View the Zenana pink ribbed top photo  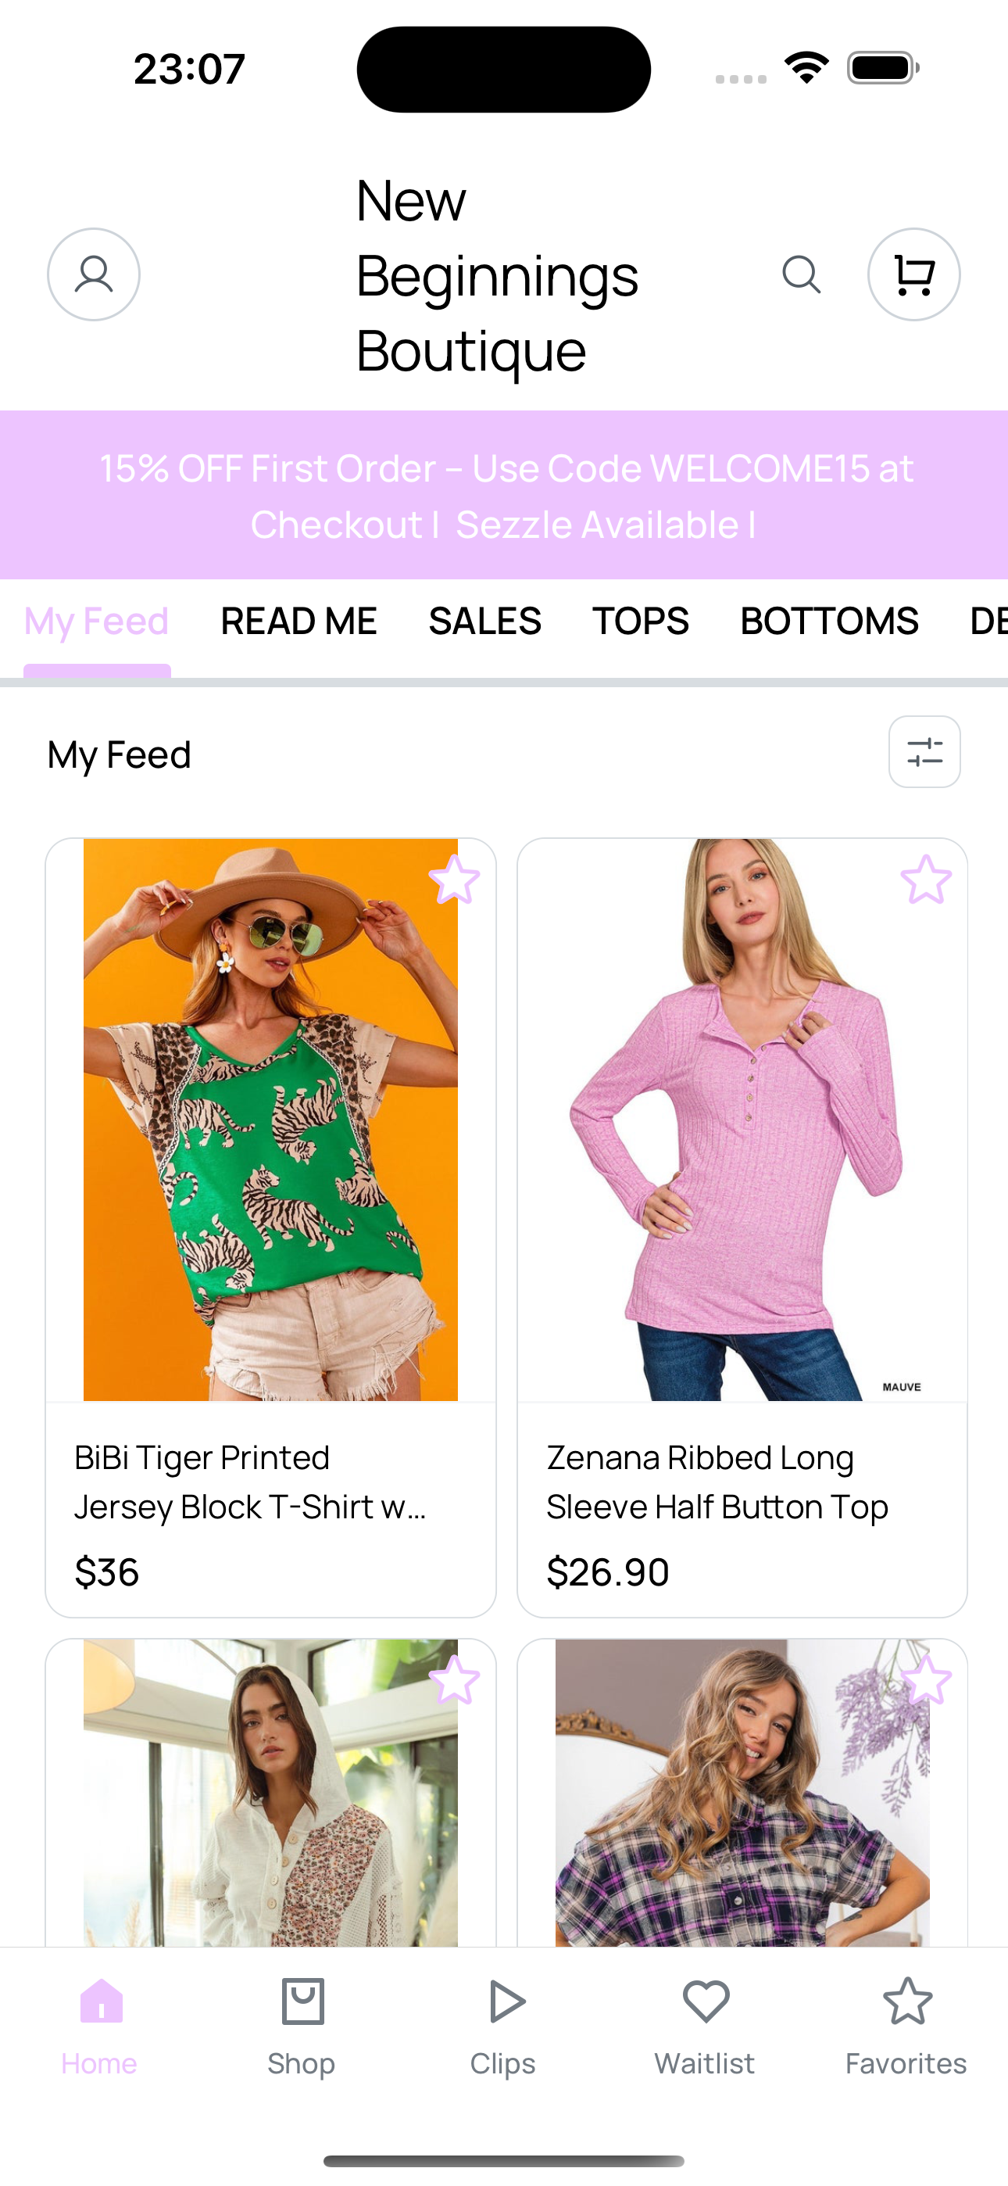[742, 1120]
